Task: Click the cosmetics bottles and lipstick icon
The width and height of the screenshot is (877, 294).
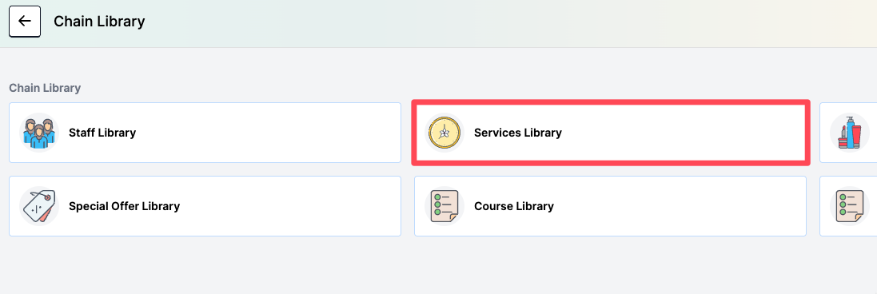Action: (850, 133)
